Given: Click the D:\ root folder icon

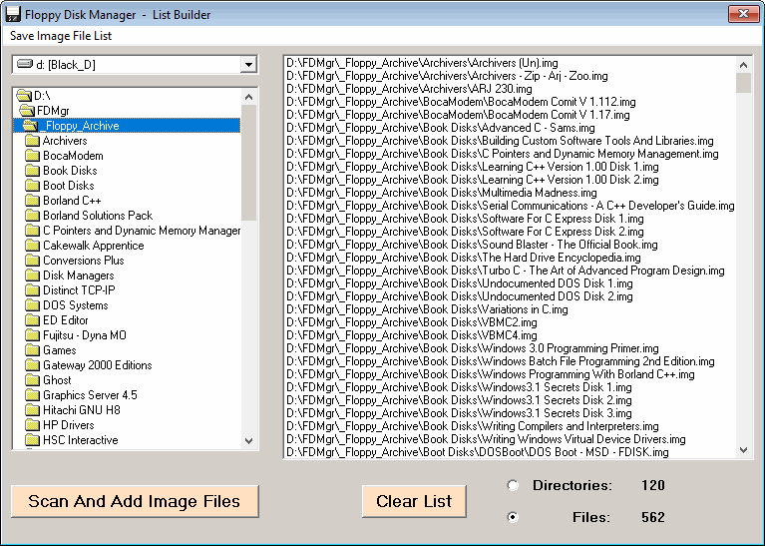Looking at the screenshot, I should (24, 95).
